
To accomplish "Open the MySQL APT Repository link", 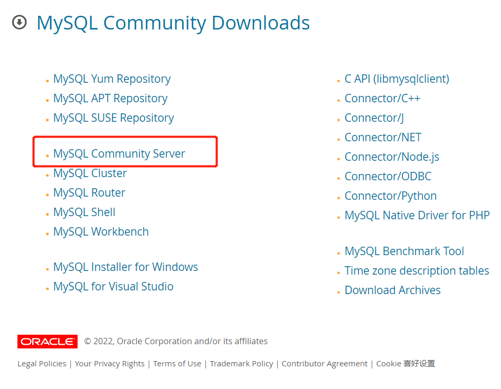I will (x=110, y=98).
